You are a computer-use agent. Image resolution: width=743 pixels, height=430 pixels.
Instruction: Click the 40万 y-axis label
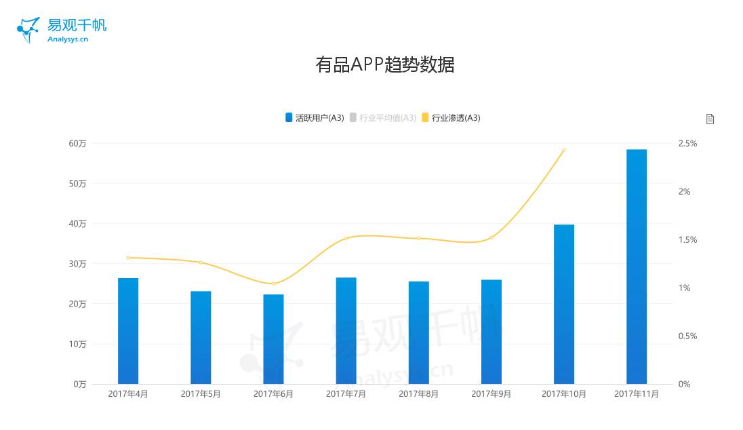[77, 223]
